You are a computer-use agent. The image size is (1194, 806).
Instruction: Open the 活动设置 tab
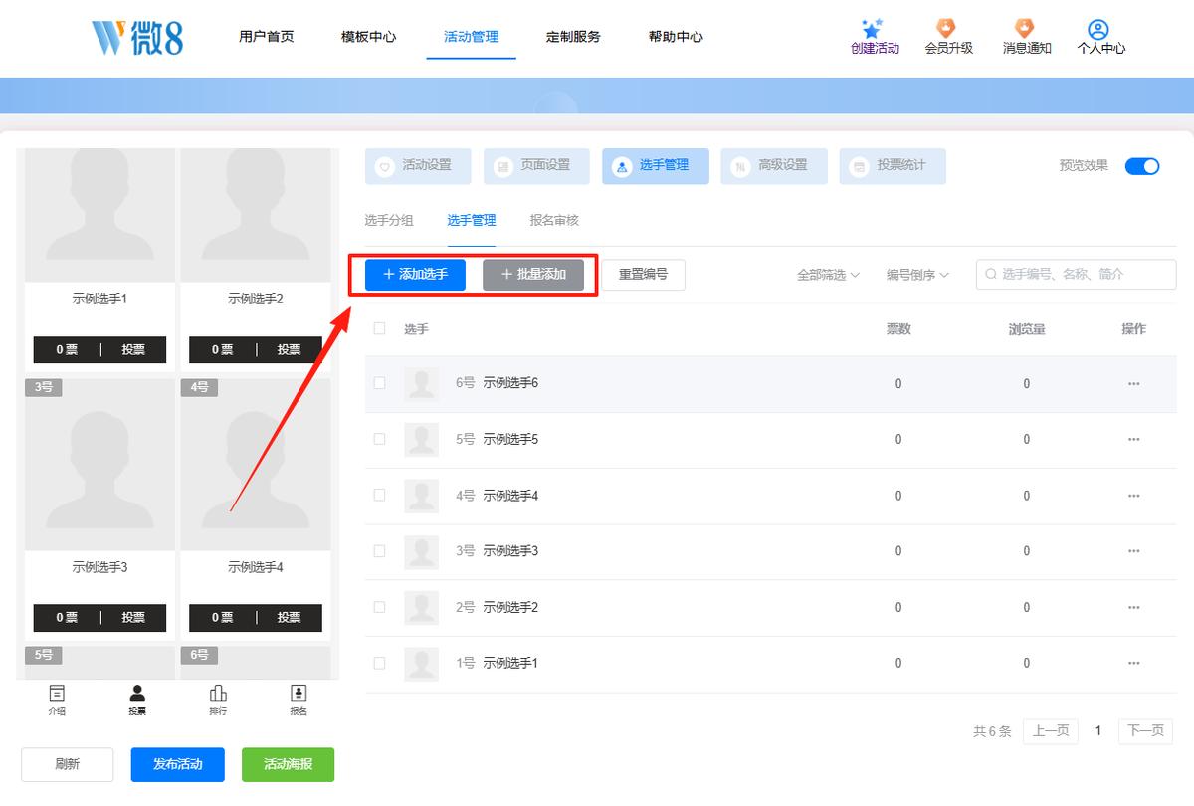(418, 166)
